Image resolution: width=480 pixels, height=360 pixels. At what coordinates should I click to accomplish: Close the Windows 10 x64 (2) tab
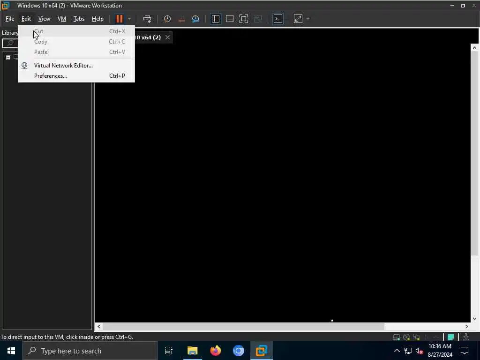[167, 37]
